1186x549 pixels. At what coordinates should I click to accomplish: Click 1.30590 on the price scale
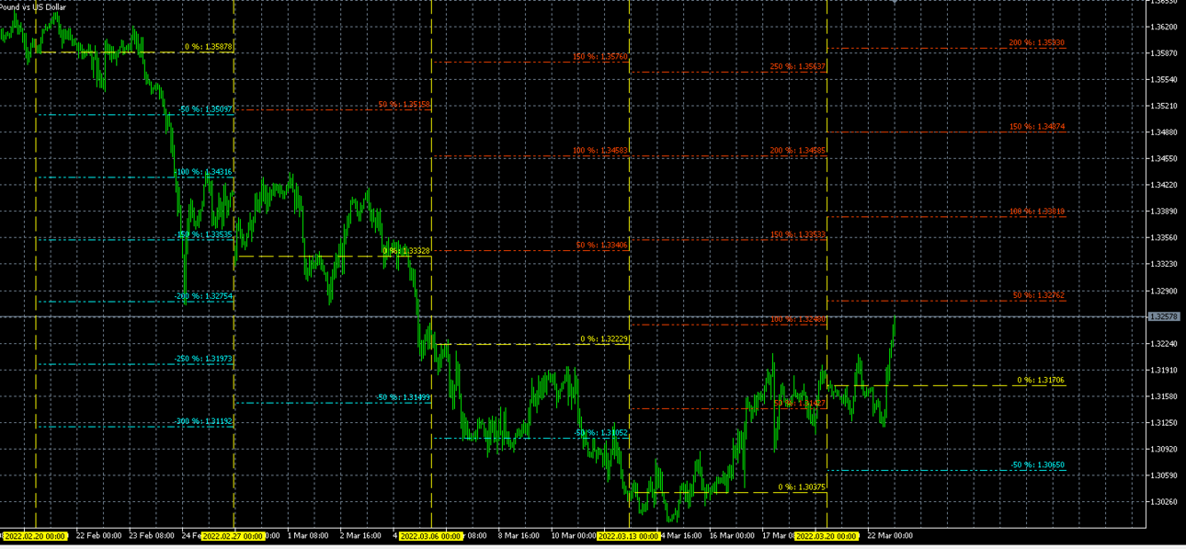tap(1164, 475)
